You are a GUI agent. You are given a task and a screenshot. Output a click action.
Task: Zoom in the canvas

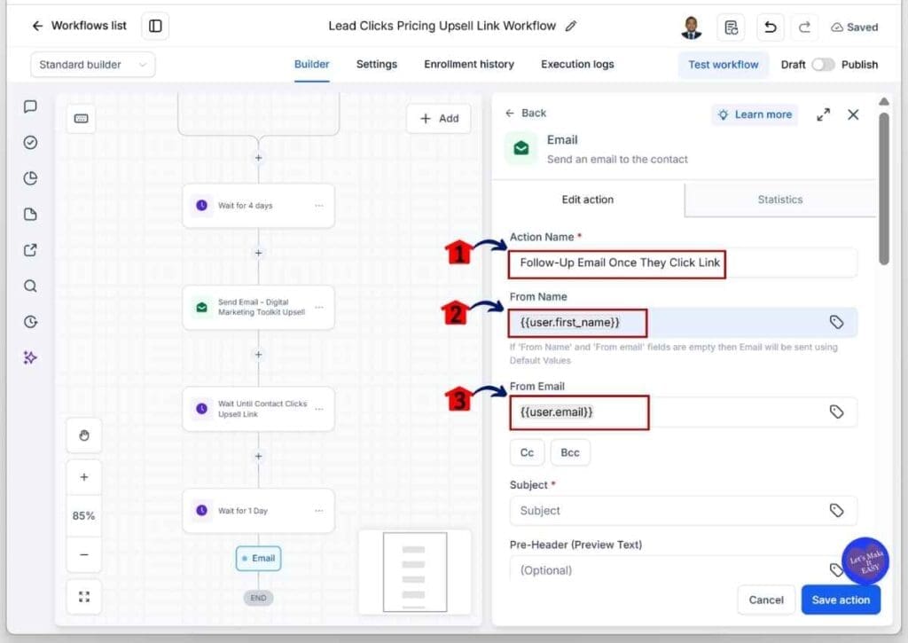click(x=84, y=477)
